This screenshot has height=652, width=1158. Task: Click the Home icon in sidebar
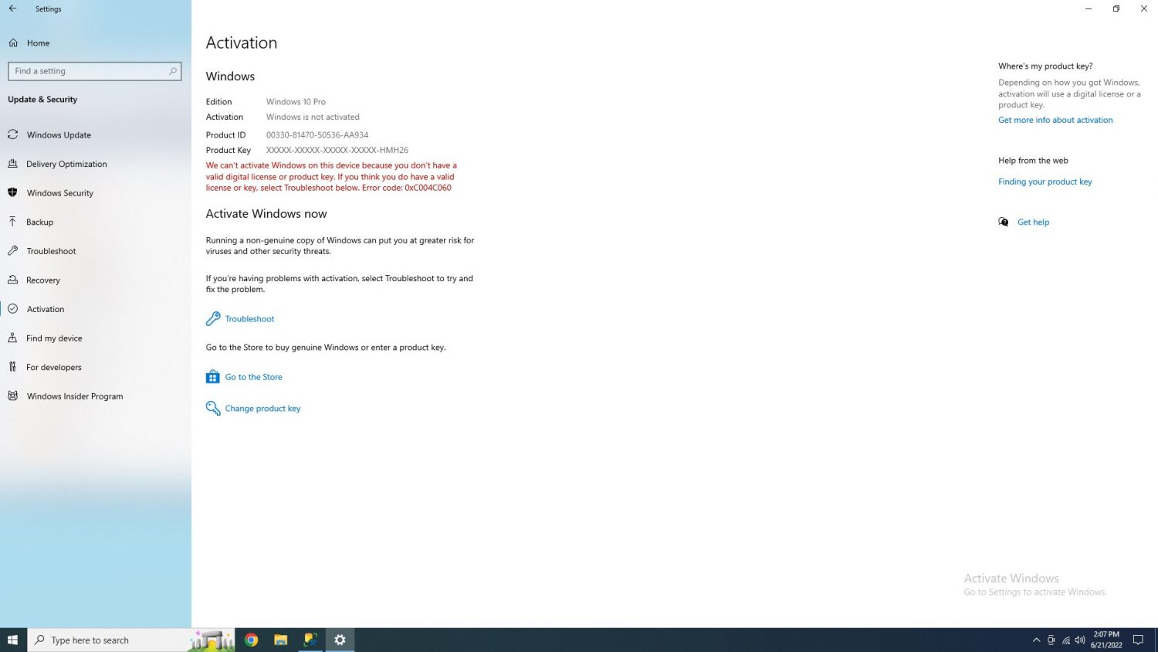click(x=13, y=43)
